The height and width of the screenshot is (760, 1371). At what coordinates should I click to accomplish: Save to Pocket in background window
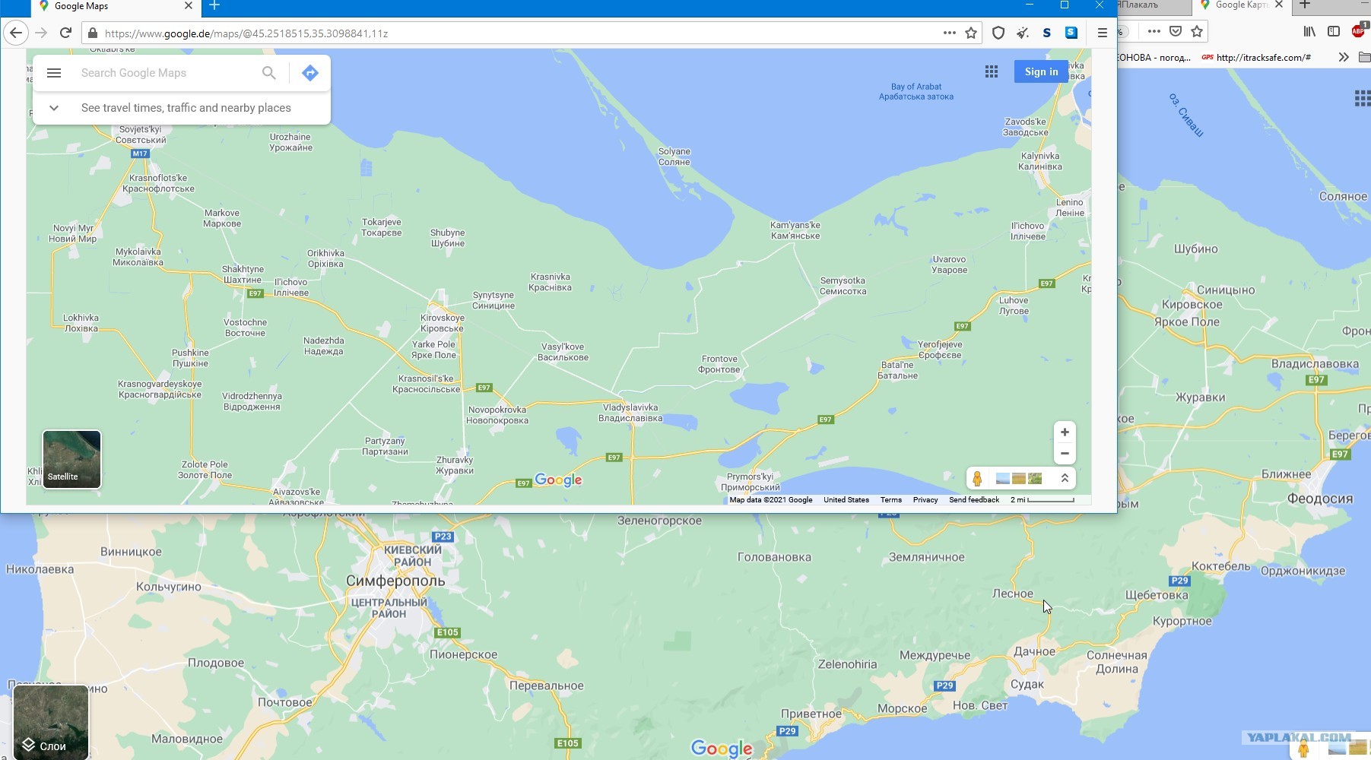[x=1176, y=31]
